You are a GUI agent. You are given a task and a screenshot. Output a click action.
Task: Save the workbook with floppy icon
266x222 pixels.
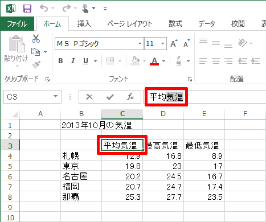click(x=27, y=9)
